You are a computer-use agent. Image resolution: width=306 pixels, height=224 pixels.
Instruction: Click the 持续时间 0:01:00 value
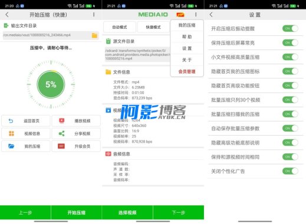point(138,93)
